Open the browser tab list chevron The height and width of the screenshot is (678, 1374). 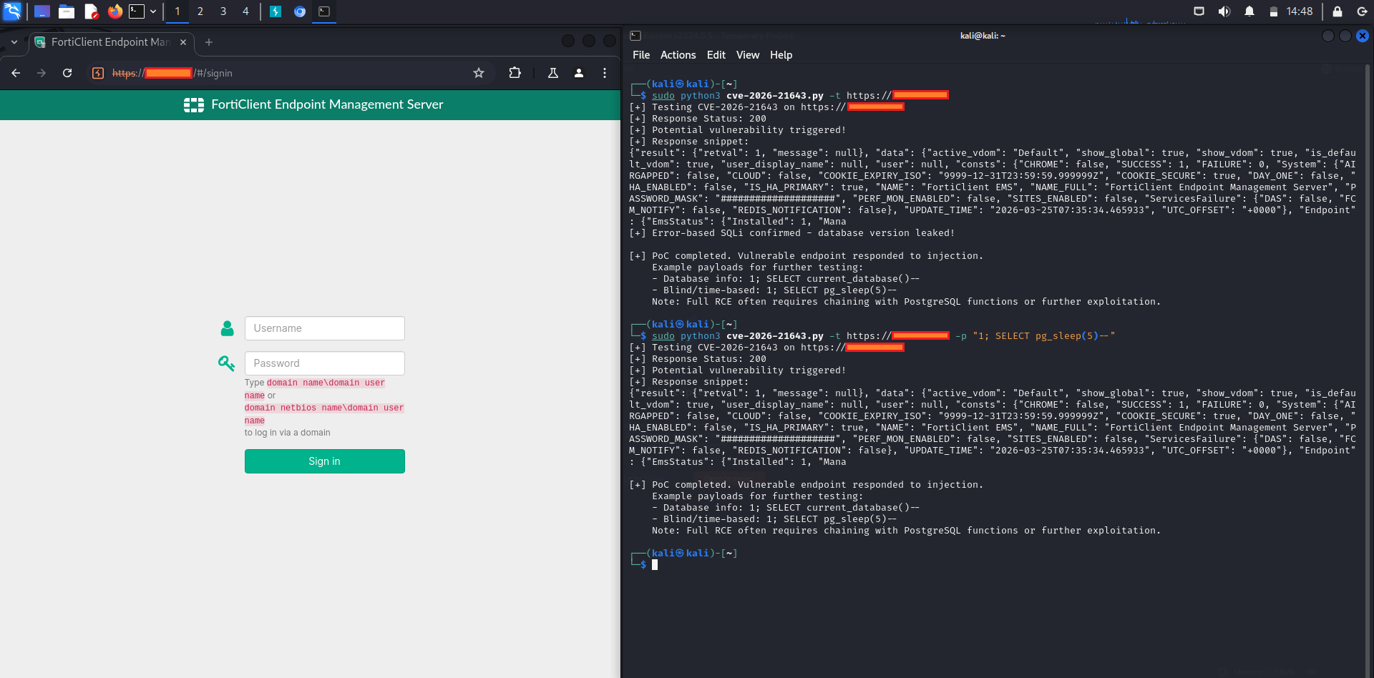pos(14,42)
